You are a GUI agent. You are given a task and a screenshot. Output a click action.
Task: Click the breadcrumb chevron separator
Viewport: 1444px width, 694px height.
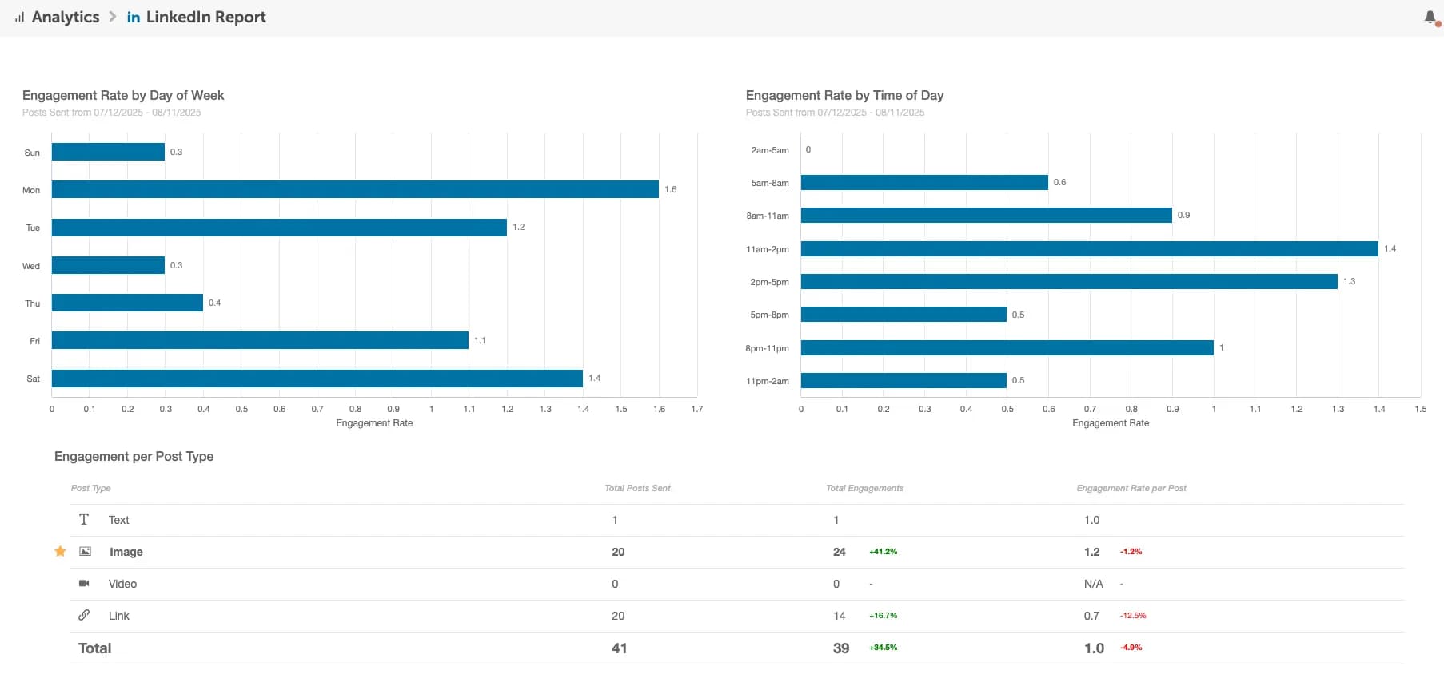click(113, 17)
